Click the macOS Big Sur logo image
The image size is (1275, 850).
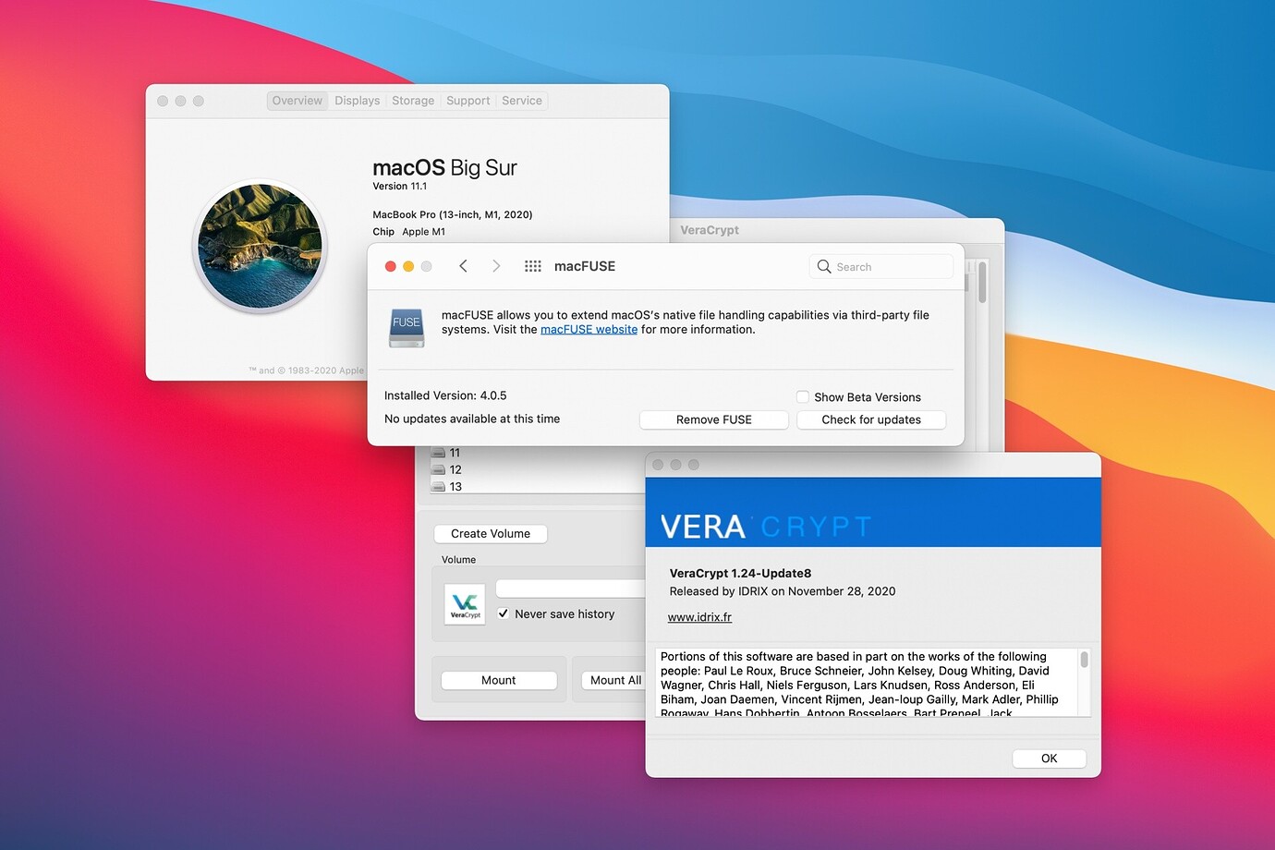(x=261, y=246)
